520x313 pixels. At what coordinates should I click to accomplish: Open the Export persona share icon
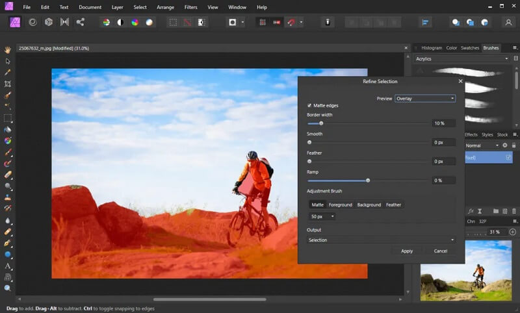pos(81,22)
